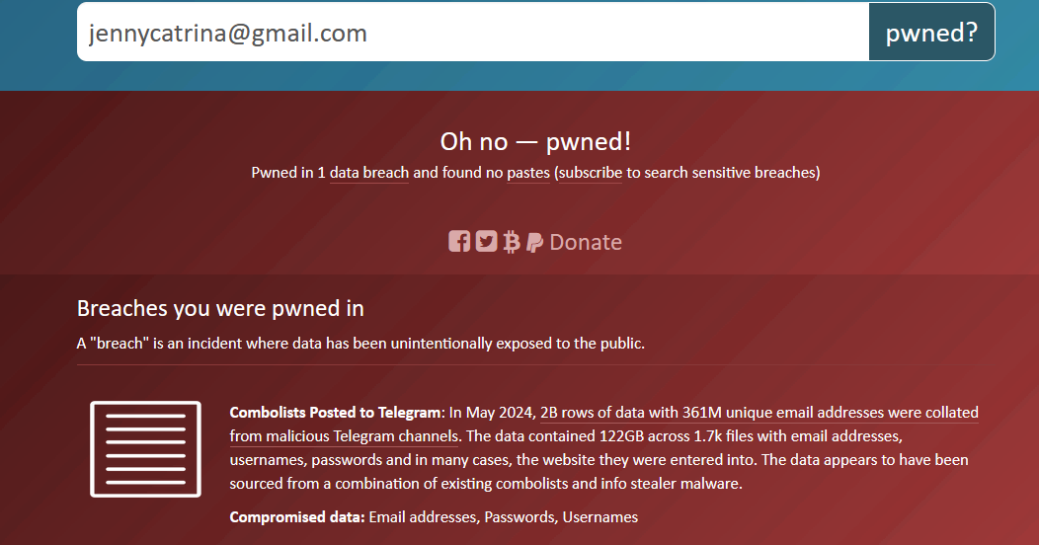1039x545 pixels.
Task: Open the "data breach" link
Action: pos(369,173)
